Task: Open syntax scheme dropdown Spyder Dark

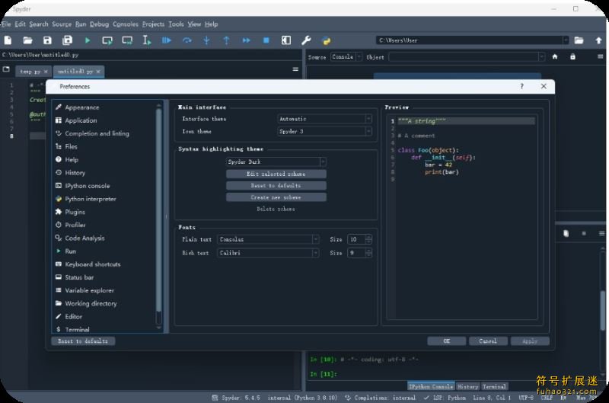Action: coord(276,162)
